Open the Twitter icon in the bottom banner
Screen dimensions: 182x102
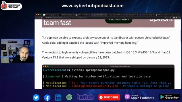point(36,97)
